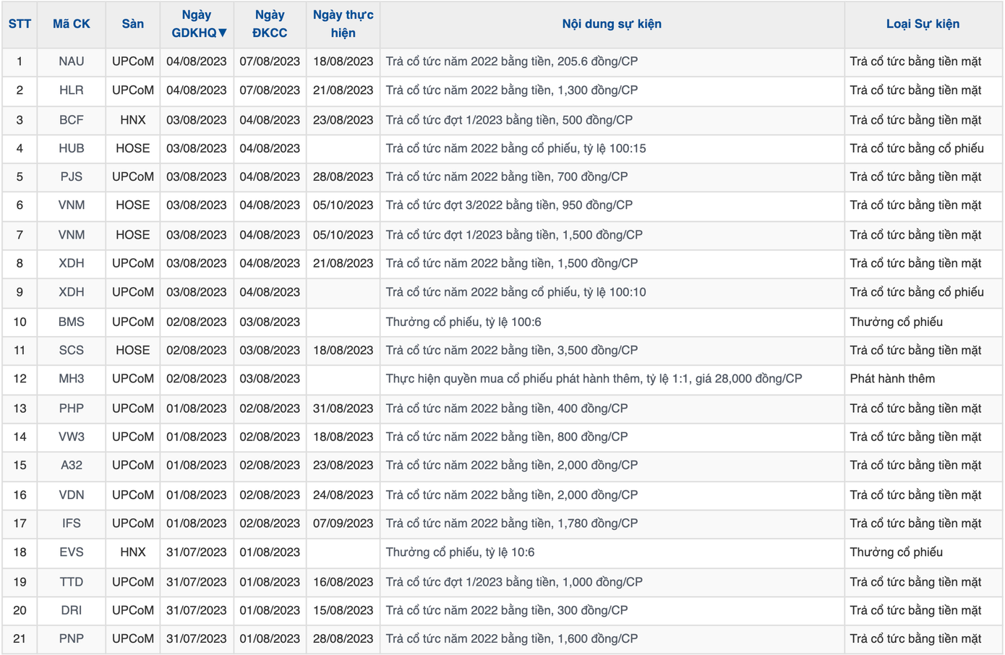Open stock code PNP
This screenshot has width=1005, height=655.
pos(72,639)
